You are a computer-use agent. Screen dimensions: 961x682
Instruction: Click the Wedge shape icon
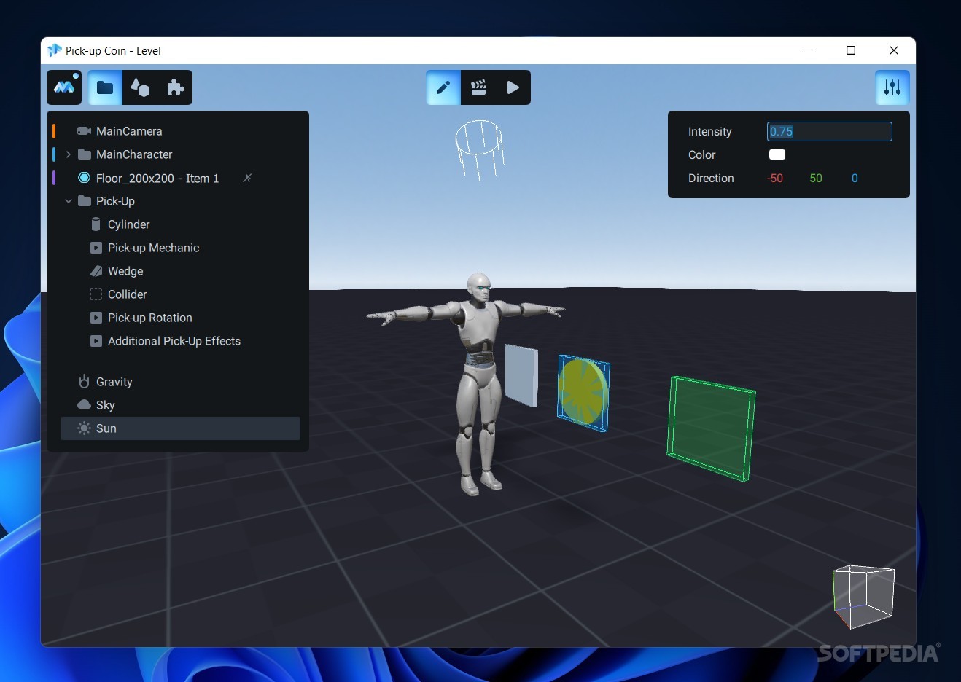(96, 271)
